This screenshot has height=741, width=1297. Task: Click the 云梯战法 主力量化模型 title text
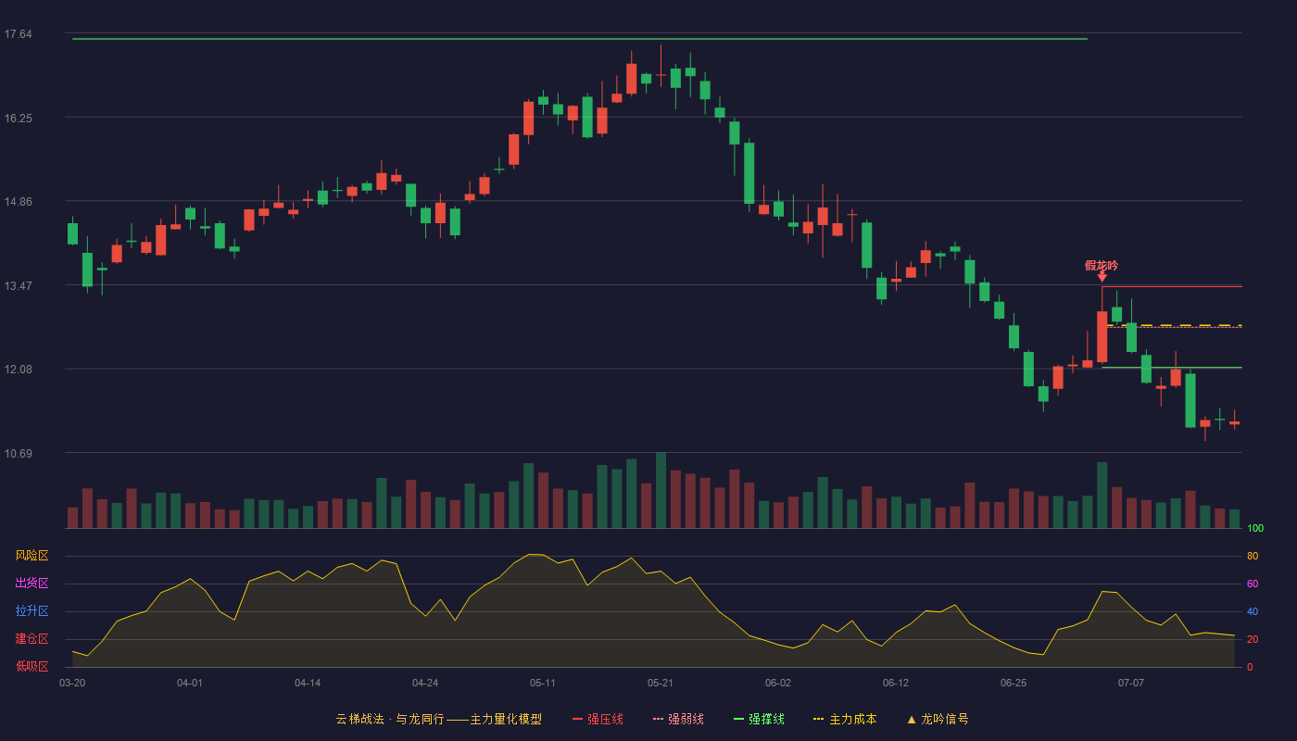click(438, 719)
